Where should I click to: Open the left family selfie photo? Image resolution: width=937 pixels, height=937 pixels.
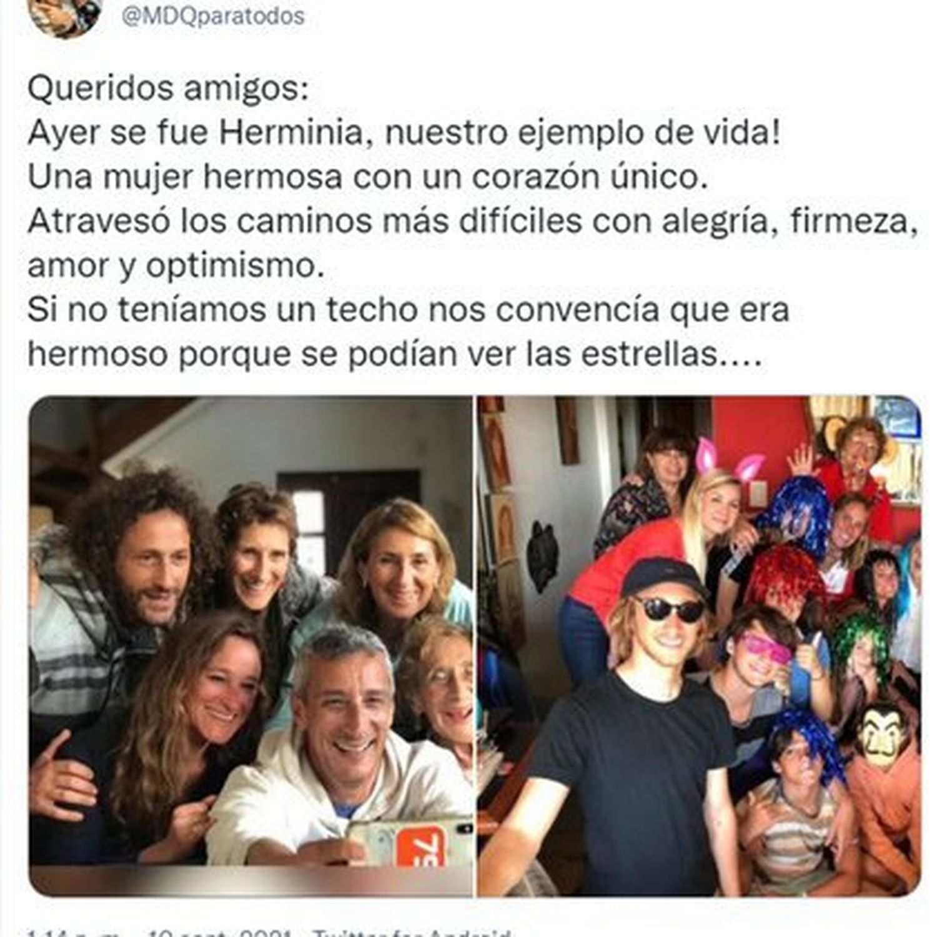click(251, 646)
